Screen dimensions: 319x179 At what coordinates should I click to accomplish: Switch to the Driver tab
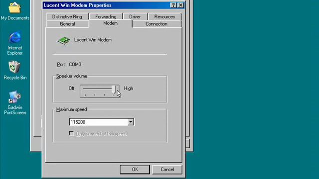135,16
